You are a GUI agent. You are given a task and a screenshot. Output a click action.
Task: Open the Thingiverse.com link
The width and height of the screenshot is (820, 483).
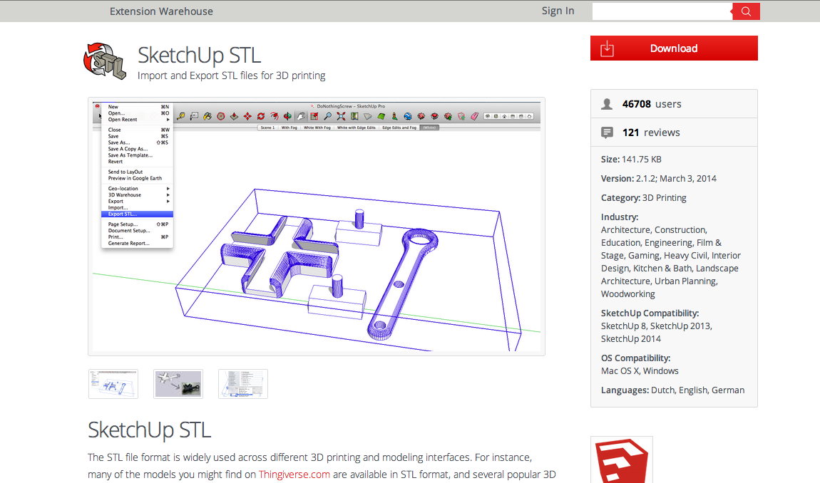tap(294, 474)
